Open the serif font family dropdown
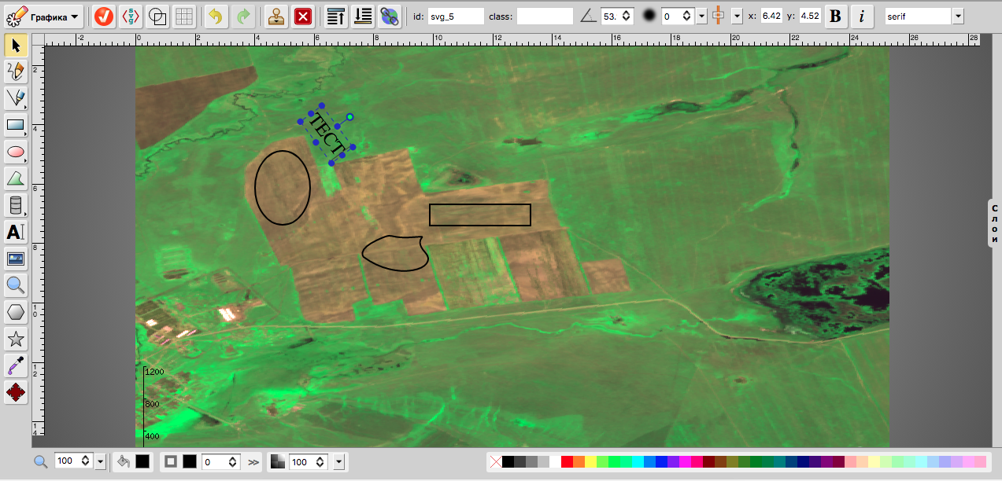Image resolution: width=1002 pixels, height=481 pixels. [x=958, y=16]
